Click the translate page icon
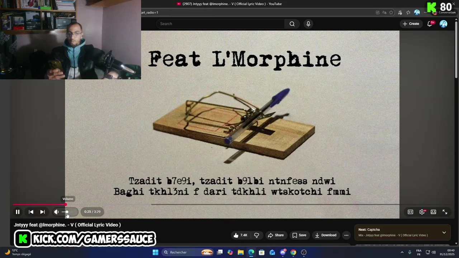The image size is (459, 258). pyautogui.click(x=384, y=13)
